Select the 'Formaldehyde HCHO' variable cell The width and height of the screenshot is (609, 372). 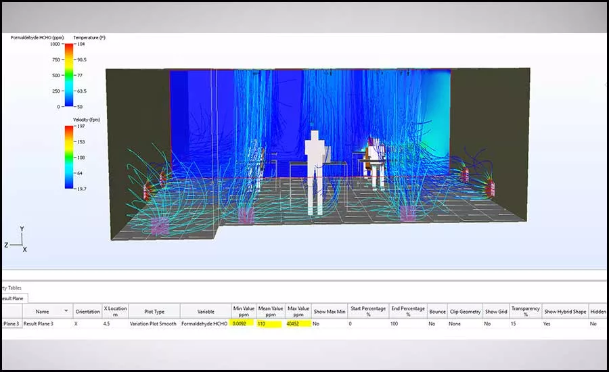pyautogui.click(x=206, y=323)
